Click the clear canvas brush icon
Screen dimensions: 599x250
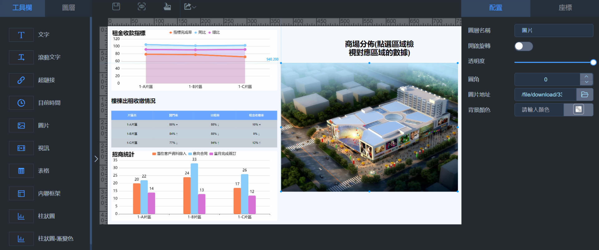167,7
